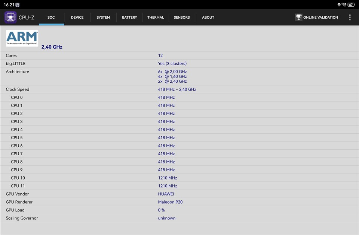Tap the Wi-Fi icon in status bar
This screenshot has width=359, height=235.
[344, 5]
